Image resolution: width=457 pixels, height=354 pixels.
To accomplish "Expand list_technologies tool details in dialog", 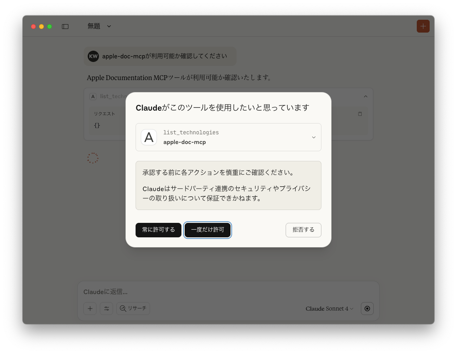I will pos(314,137).
